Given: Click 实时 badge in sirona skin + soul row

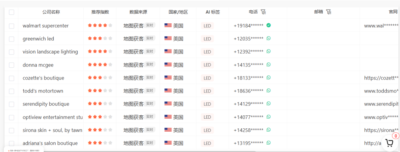Looking at the screenshot, I should pos(150,129).
